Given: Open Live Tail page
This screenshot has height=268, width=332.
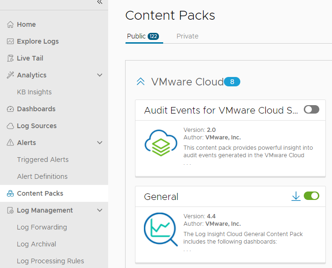Looking at the screenshot, I should point(30,58).
